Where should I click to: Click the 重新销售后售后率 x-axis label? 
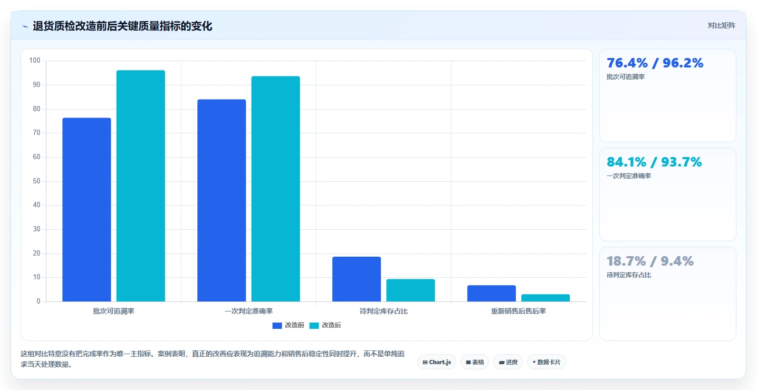pyautogui.click(x=519, y=311)
